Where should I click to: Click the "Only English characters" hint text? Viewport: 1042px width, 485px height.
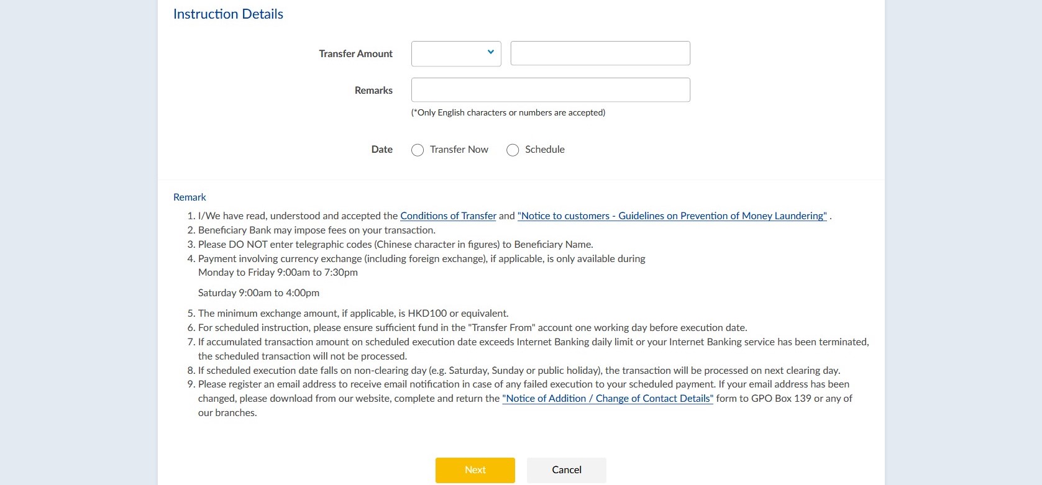click(x=508, y=113)
